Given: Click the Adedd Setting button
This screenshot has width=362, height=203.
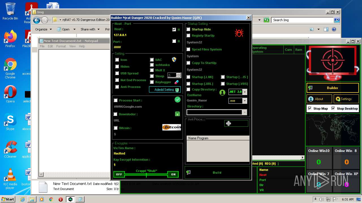Looking at the screenshot, I should [165, 90].
